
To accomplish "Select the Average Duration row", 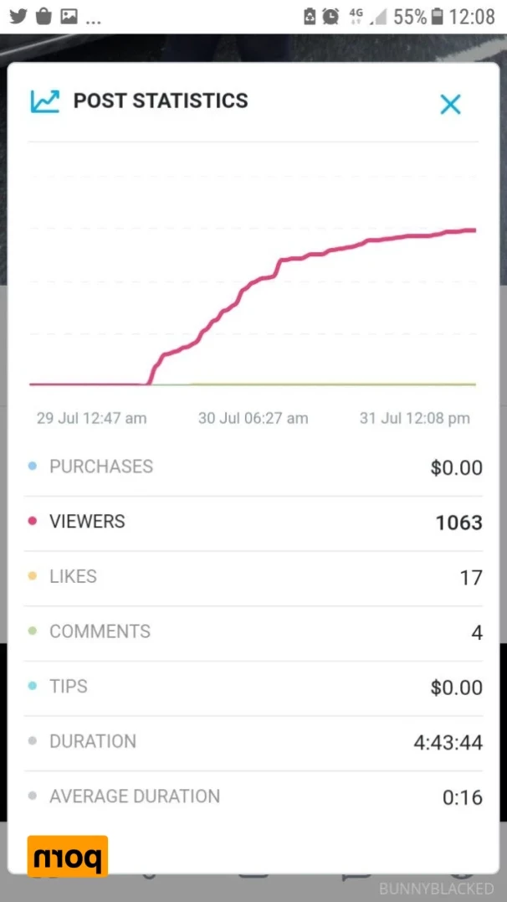I will tap(253, 796).
